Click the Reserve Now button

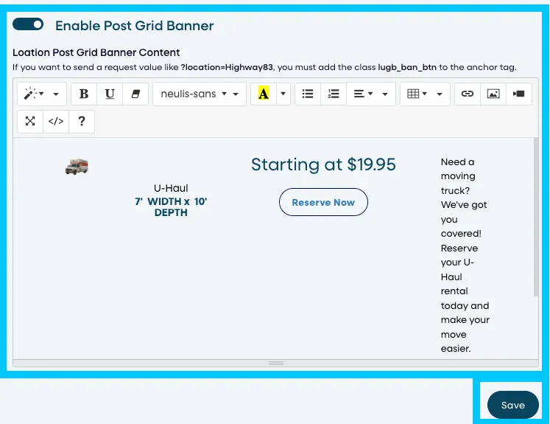point(323,202)
